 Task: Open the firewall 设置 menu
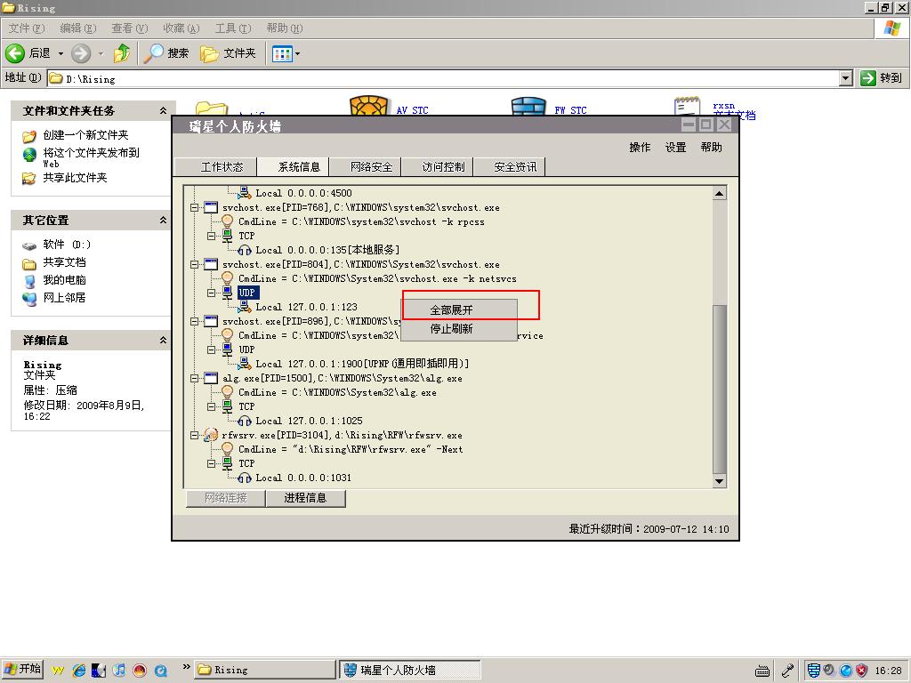[x=676, y=148]
